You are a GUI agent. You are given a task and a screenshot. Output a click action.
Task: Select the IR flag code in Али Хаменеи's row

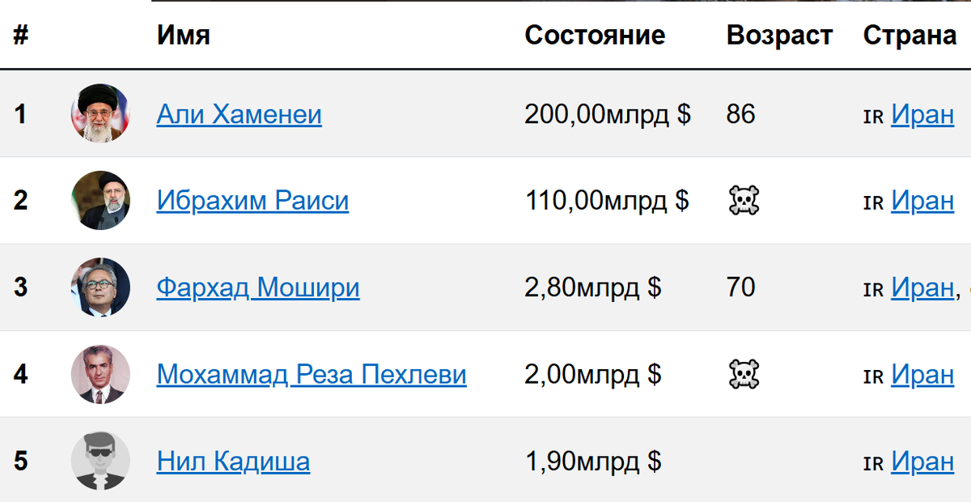click(x=874, y=115)
